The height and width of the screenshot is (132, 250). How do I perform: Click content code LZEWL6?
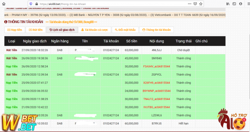[156, 115]
